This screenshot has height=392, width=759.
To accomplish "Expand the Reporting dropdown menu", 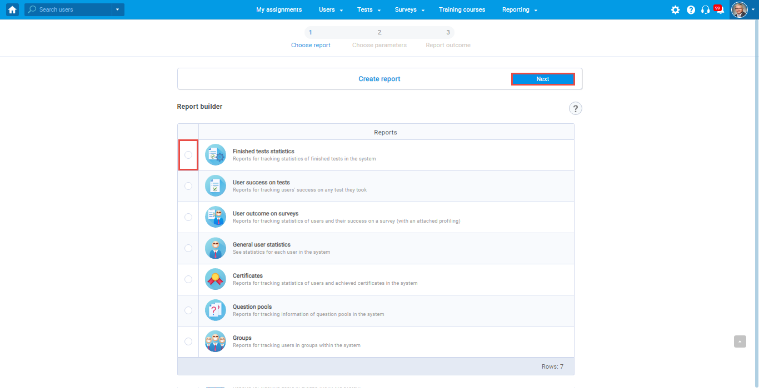I will (x=520, y=10).
